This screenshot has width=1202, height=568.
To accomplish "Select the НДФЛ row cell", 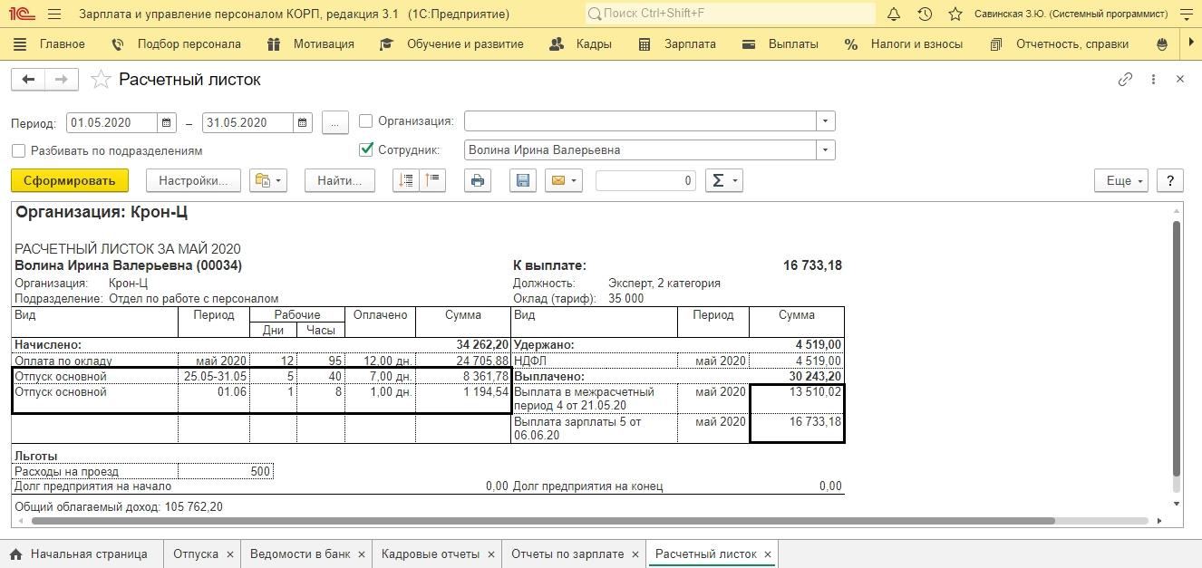I will [x=595, y=361].
